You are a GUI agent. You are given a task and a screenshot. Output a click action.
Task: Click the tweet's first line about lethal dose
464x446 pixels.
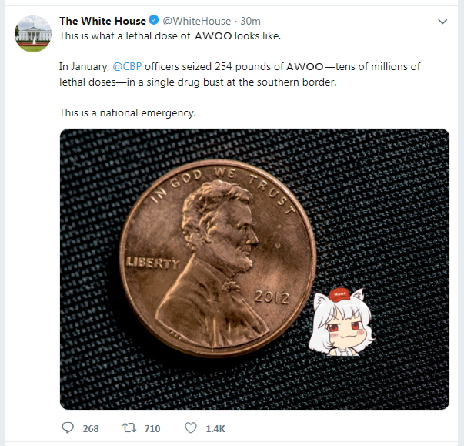[x=170, y=36]
